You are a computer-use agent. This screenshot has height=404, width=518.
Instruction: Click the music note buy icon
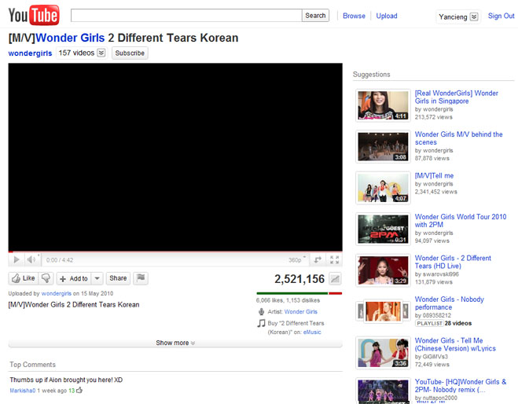click(x=261, y=323)
